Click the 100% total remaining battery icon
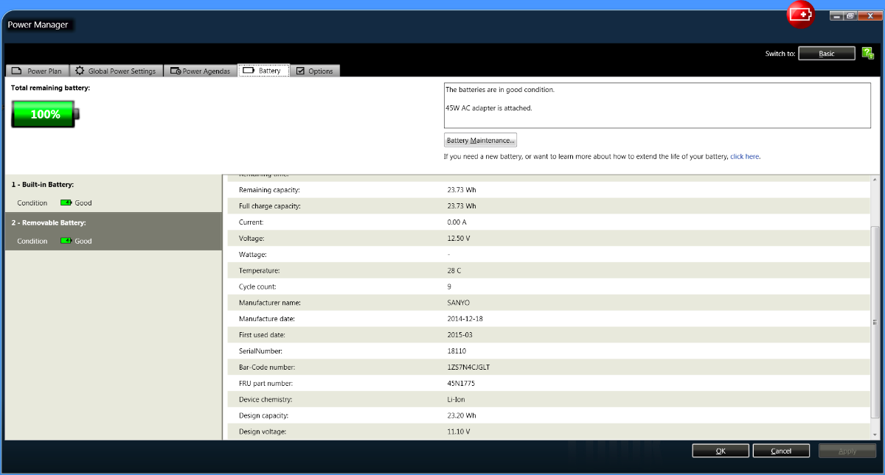 pyautogui.click(x=45, y=114)
